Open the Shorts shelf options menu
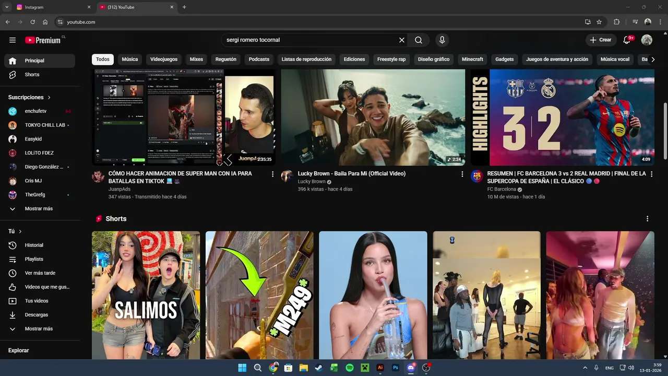Viewport: 668px width, 376px height. coord(648,219)
